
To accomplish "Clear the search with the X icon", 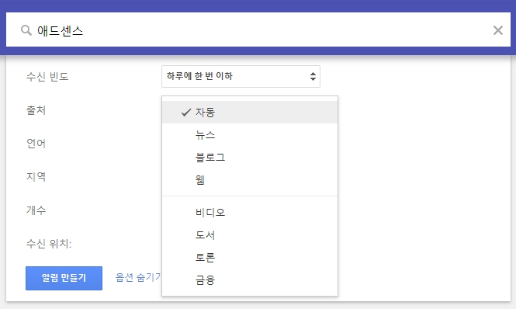I will coord(498,30).
